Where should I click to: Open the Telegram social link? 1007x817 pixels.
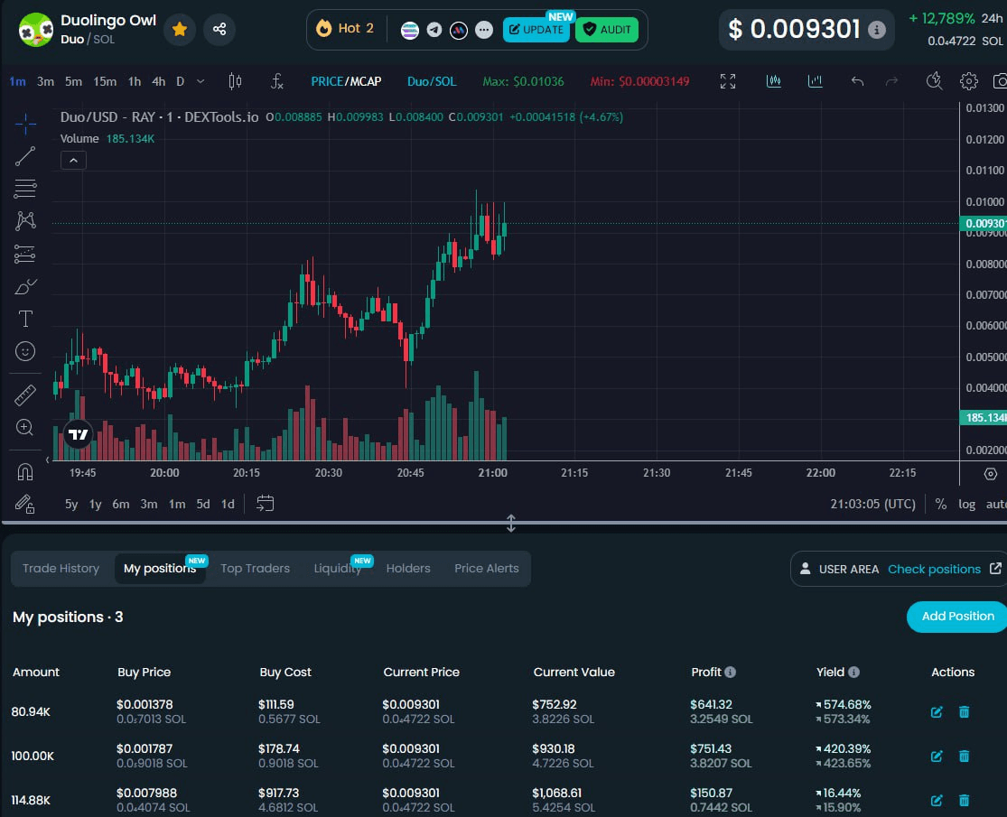pyautogui.click(x=434, y=30)
